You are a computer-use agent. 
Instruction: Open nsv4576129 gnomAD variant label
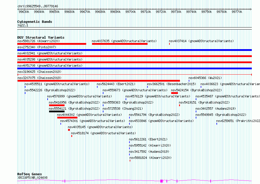pyautogui.click(x=158, y=96)
